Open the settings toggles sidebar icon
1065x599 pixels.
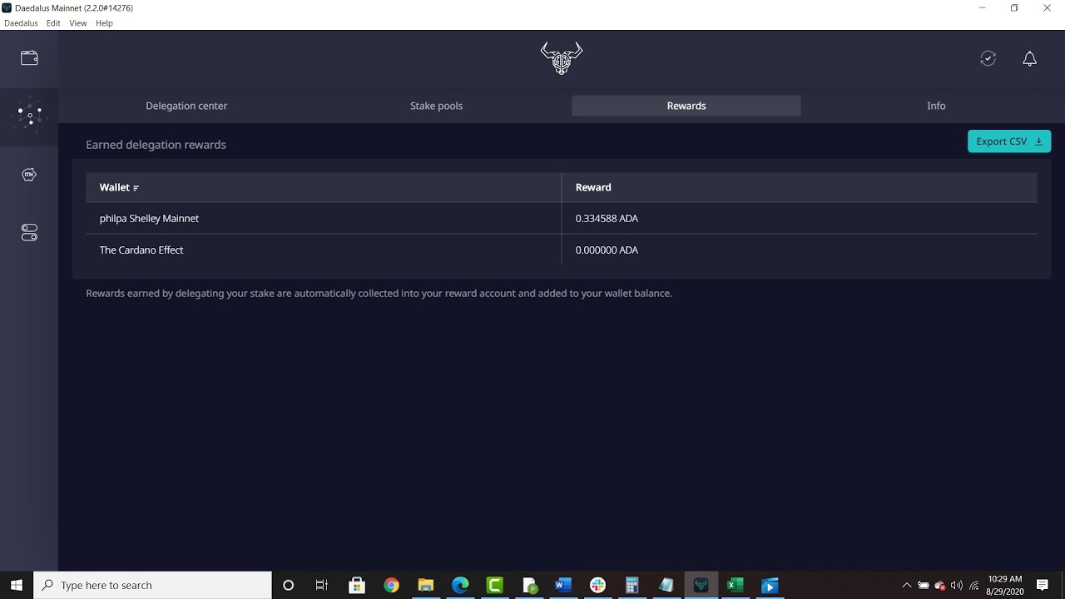point(29,233)
